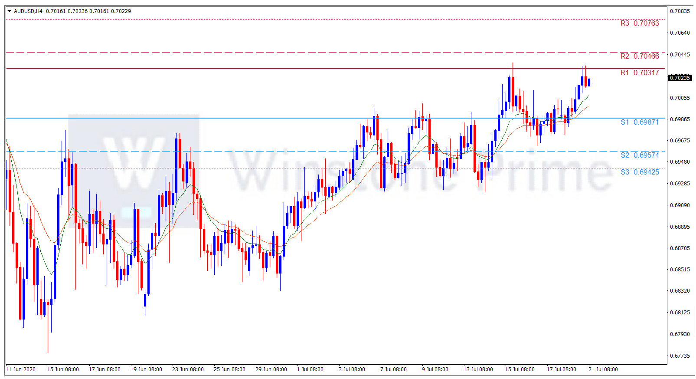
Task: Click the 1 Jul 08:00 time label
Action: (x=310, y=369)
